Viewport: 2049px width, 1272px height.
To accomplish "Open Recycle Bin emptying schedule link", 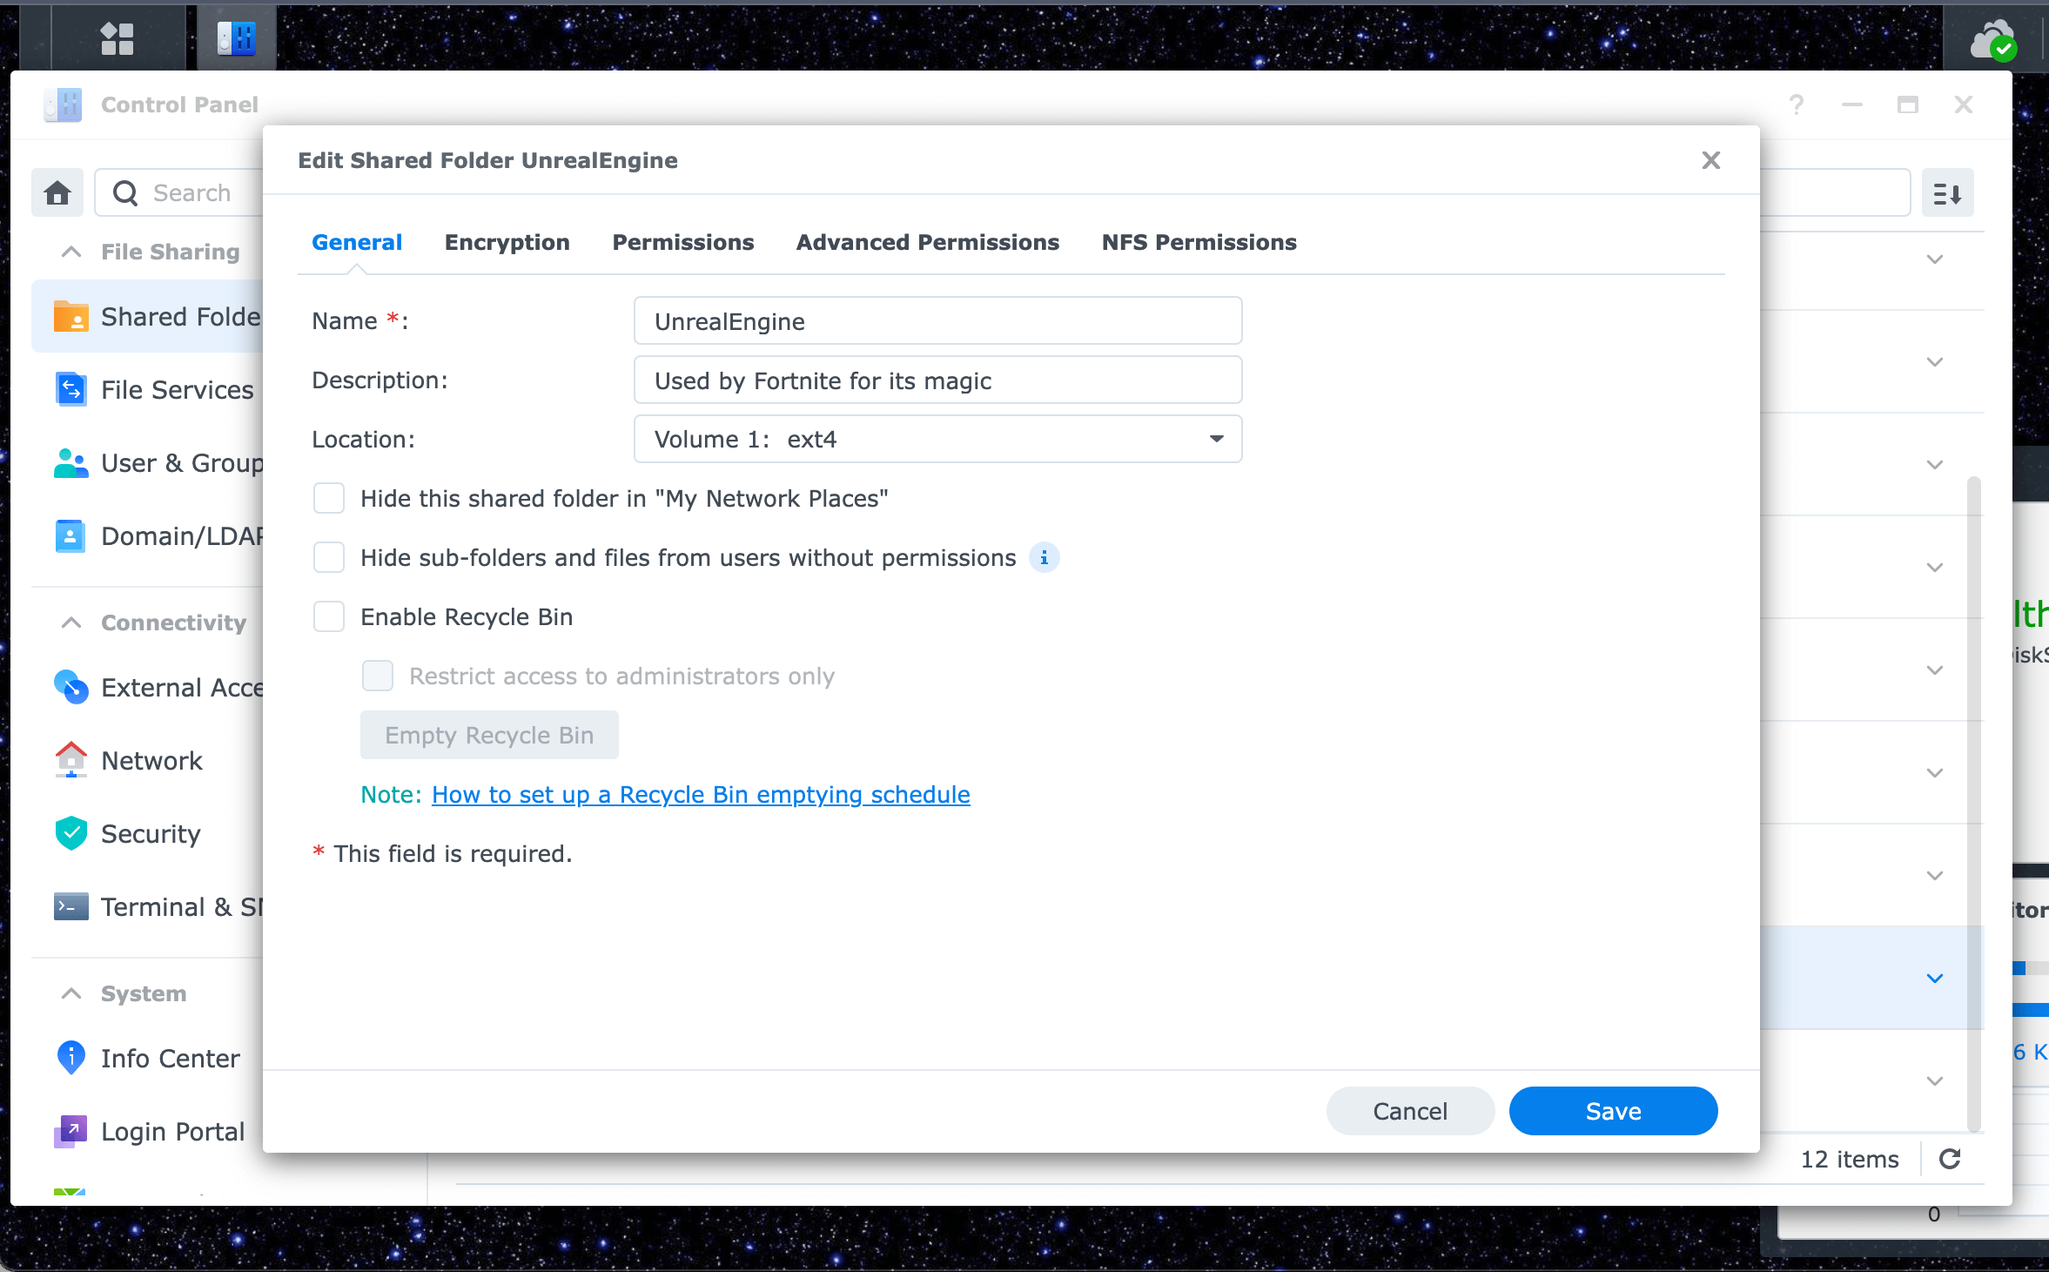I will point(701,794).
